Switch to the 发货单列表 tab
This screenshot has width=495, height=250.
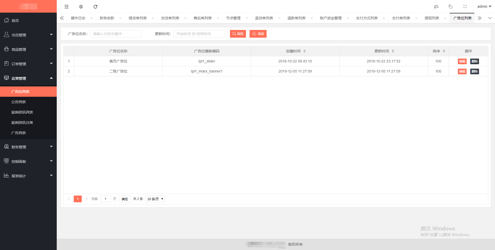(170, 18)
